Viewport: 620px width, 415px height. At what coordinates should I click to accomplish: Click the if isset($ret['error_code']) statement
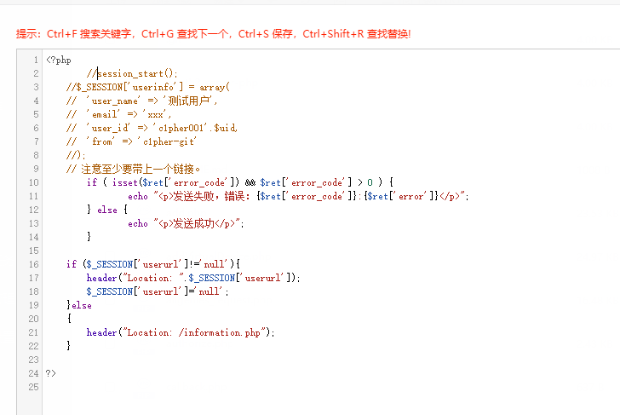click(240, 182)
